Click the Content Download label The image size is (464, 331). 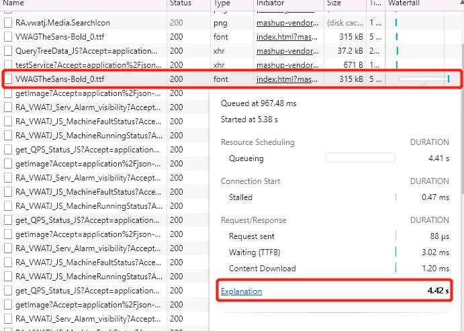click(262, 269)
